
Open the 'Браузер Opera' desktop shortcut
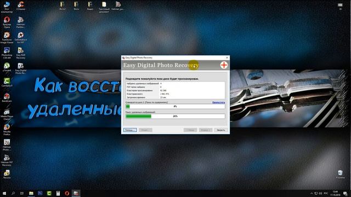coord(7,22)
